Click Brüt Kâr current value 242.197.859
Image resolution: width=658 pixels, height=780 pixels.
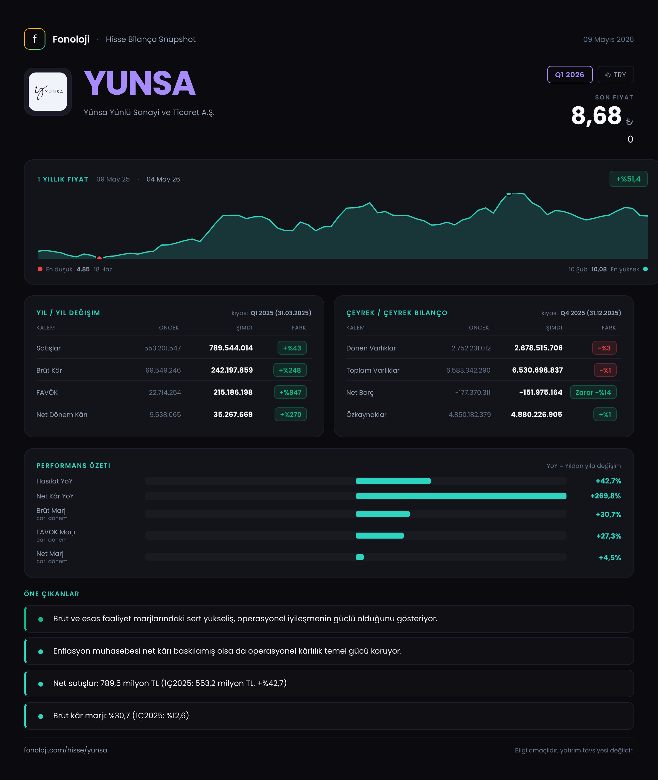click(231, 370)
